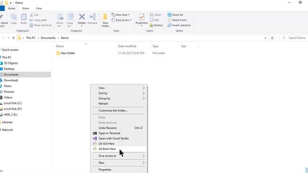Open Music in the navigation pane
The image size is (308, 173).
pos(8,86)
